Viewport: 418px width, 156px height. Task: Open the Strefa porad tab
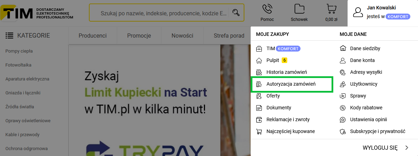229,36
